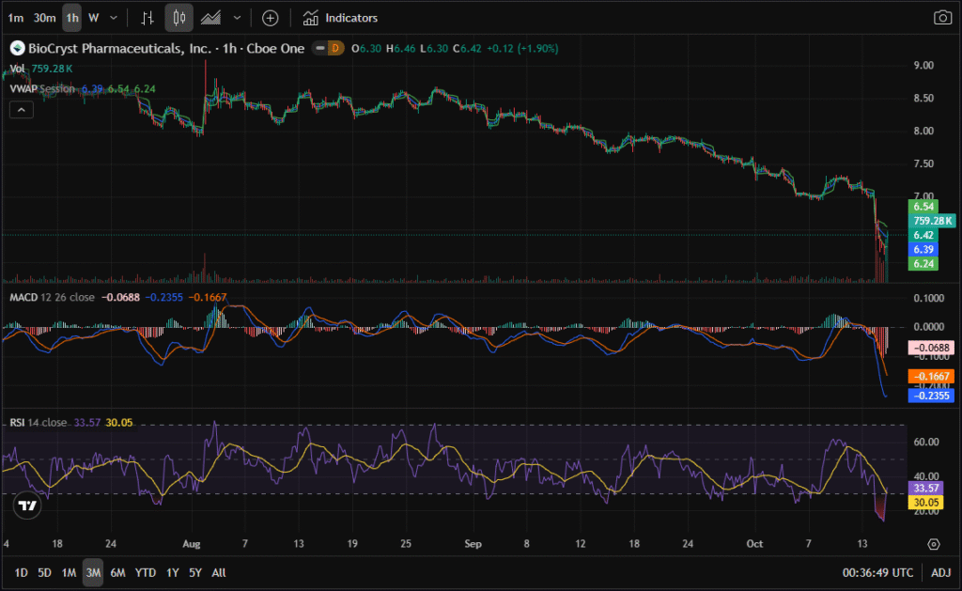Screen dimensions: 962x591
Task: Click the compare or add symbol plus icon
Action: tap(271, 18)
